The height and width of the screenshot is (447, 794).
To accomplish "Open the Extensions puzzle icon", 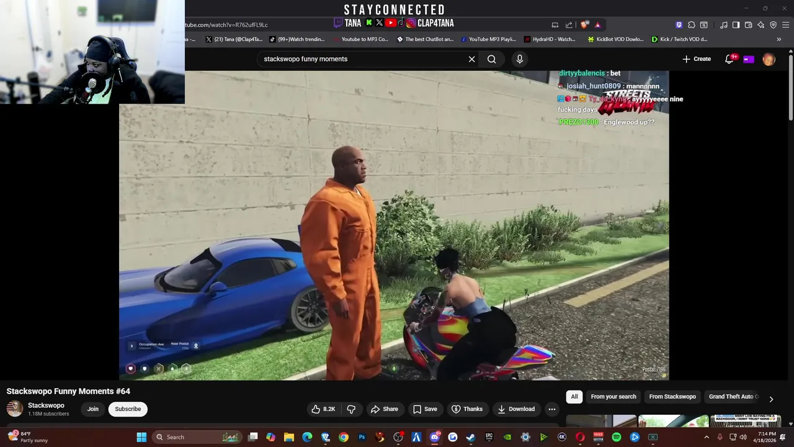I will [x=692, y=25].
